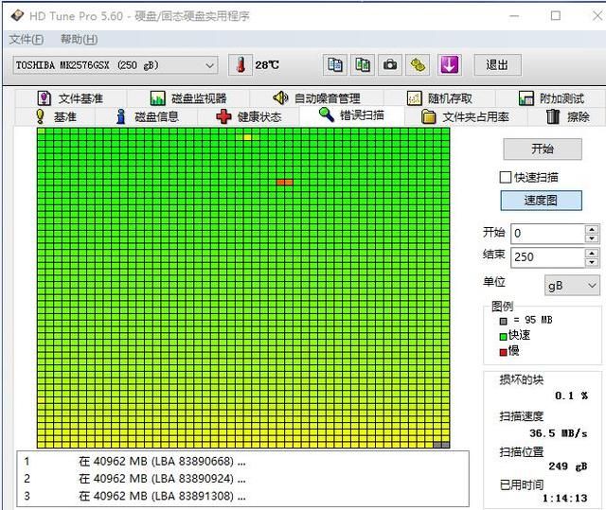This screenshot has height=510, width=606.
Task: Expand the 单位 gB unit dropdown
Action: pos(572,286)
